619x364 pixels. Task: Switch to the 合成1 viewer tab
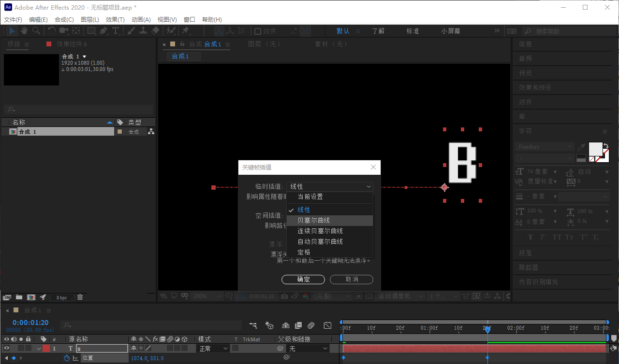[x=213, y=43]
